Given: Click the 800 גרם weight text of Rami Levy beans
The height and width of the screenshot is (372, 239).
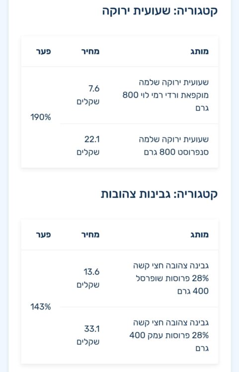Looking at the screenshot, I should pos(130,95).
